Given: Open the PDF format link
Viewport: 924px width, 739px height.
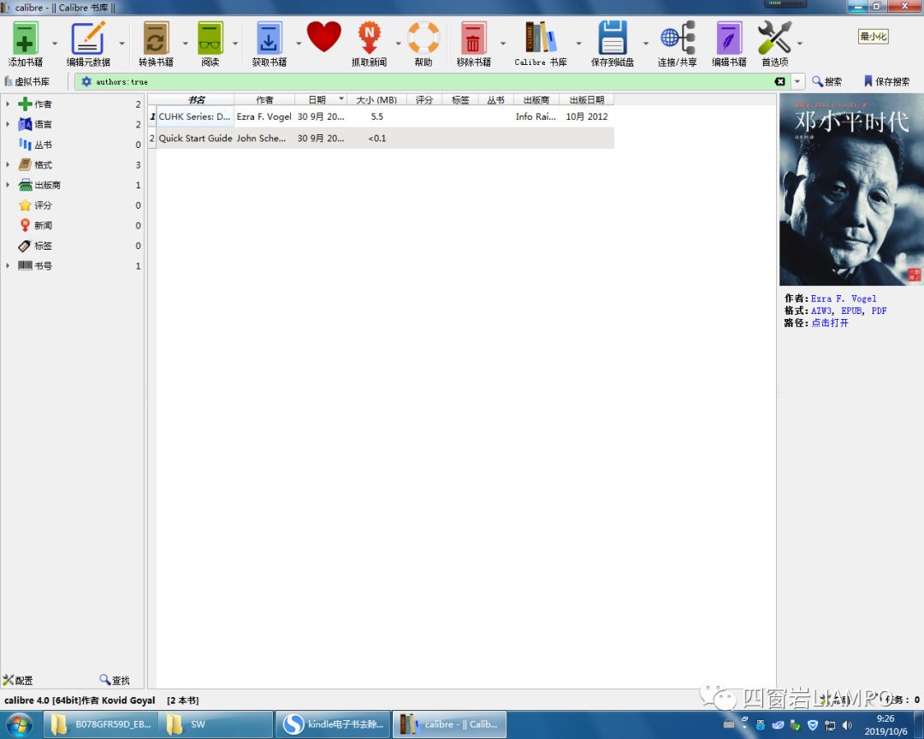Looking at the screenshot, I should point(879,310).
